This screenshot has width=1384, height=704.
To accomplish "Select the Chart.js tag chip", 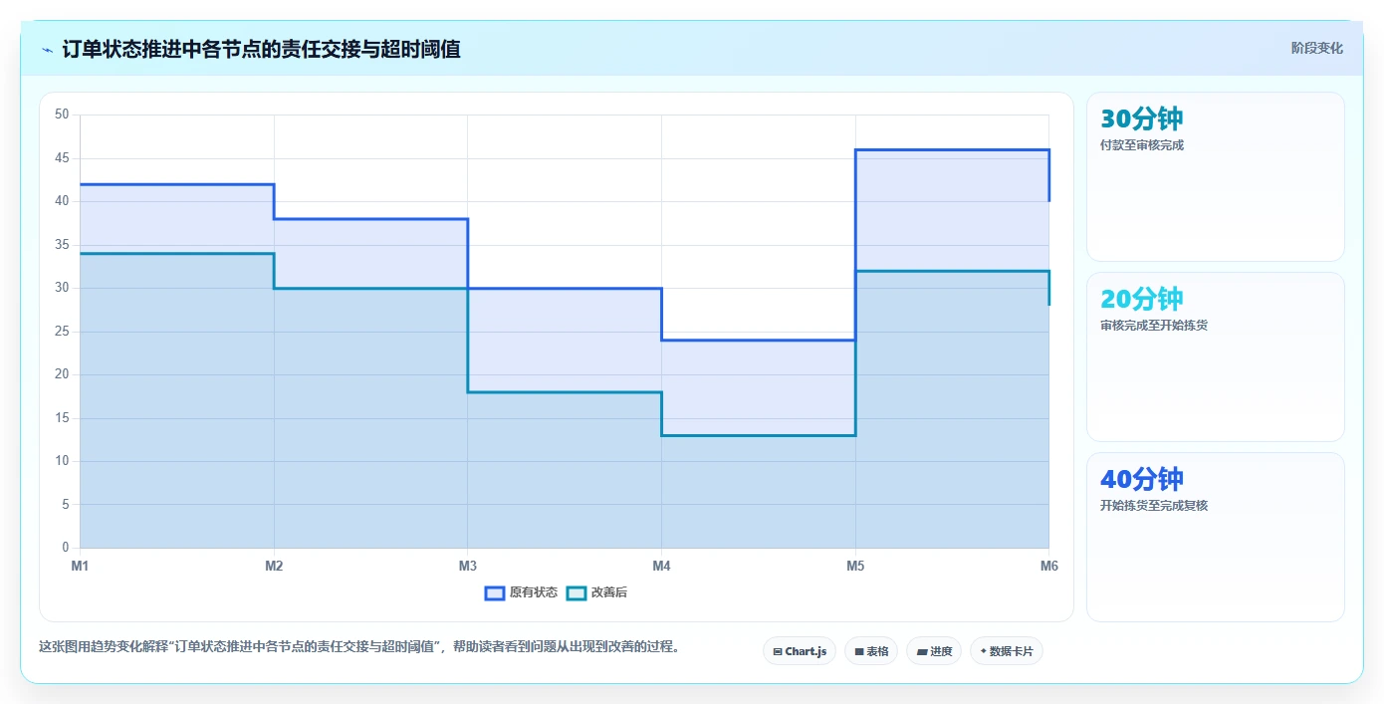I will click(x=800, y=651).
